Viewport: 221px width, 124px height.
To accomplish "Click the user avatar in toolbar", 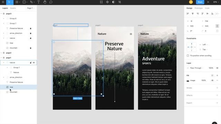I will coord(191,2).
